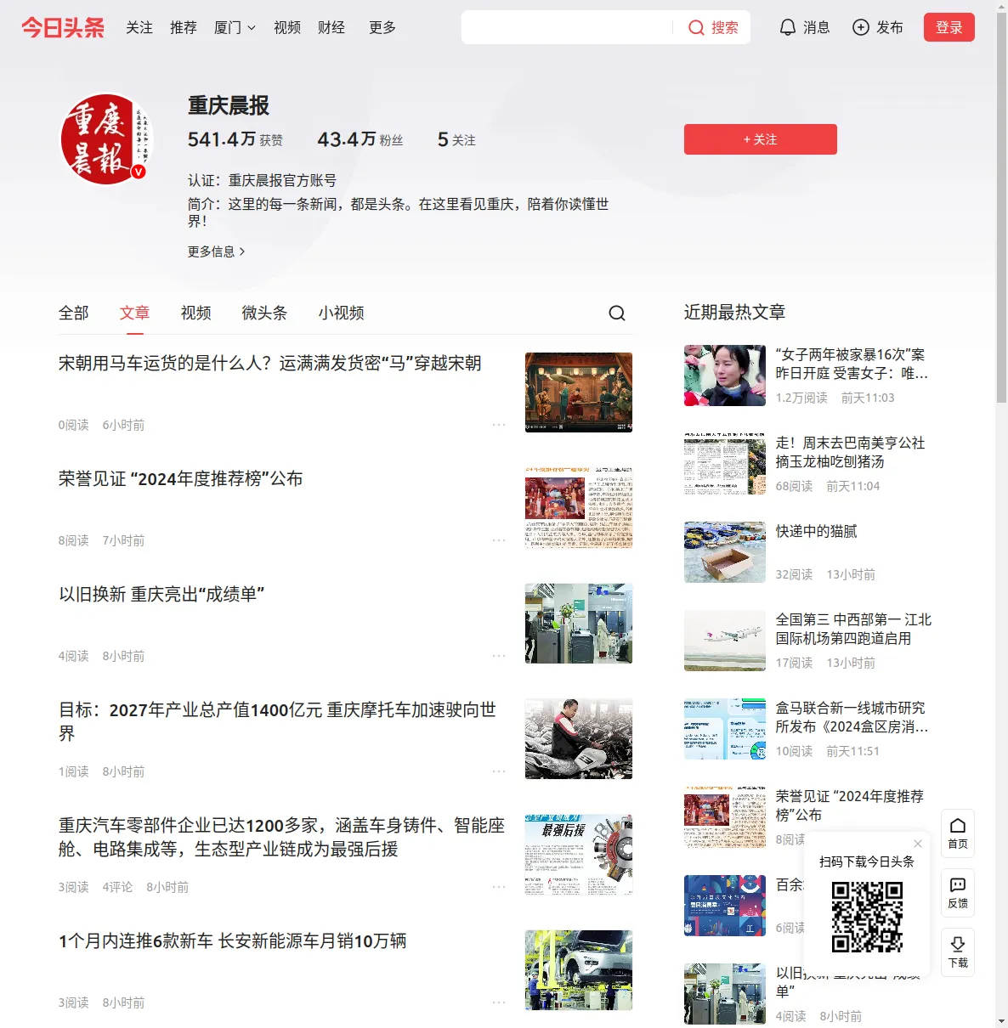This screenshot has height=1028, width=1008.
Task: Click 5 关注 following count
Action: [456, 139]
